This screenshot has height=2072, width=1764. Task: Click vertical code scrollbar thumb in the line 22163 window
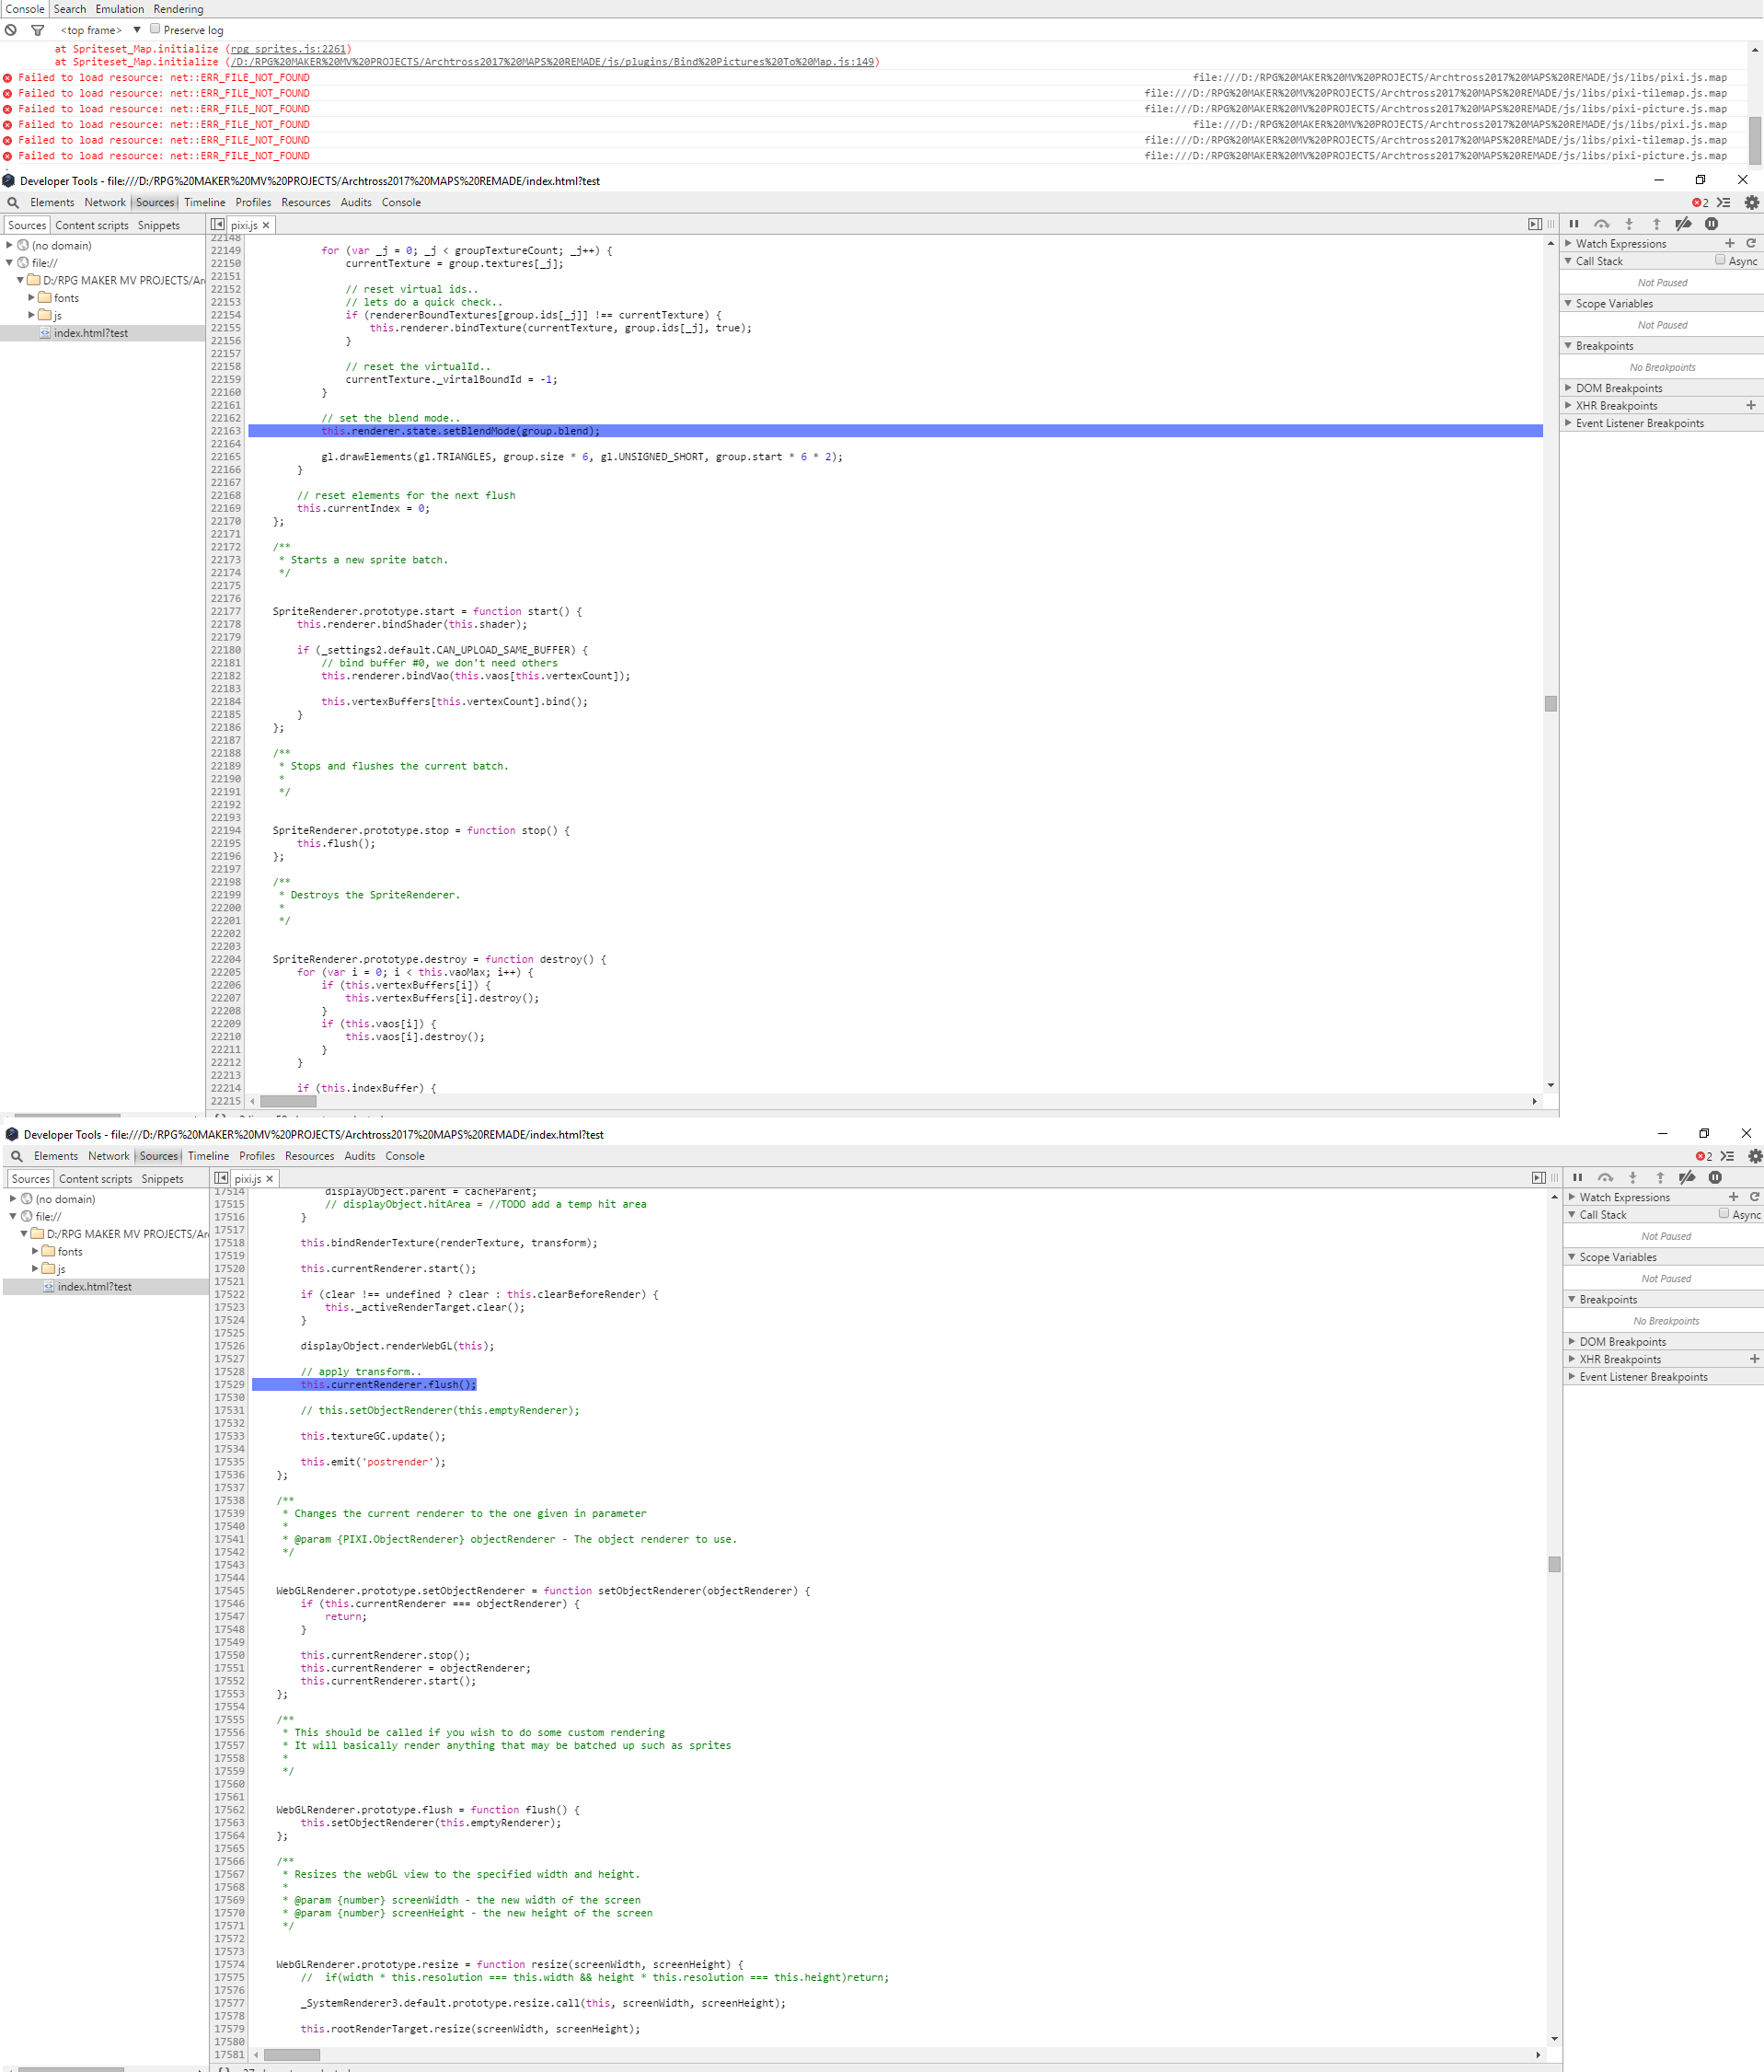1551,704
